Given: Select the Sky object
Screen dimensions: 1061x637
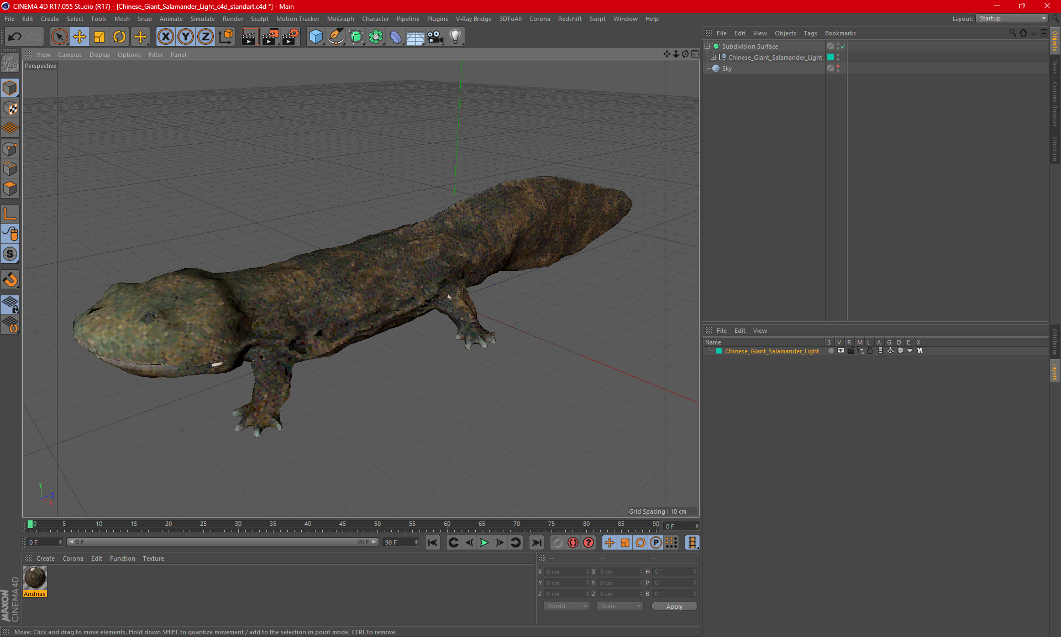Looking at the screenshot, I should coord(727,69).
